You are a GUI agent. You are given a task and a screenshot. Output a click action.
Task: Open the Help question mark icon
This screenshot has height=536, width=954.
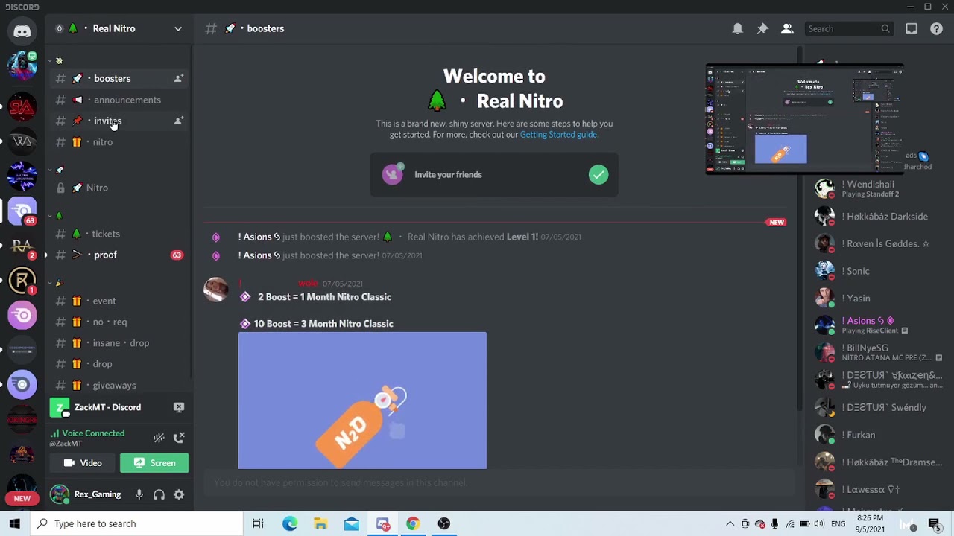[x=936, y=28]
